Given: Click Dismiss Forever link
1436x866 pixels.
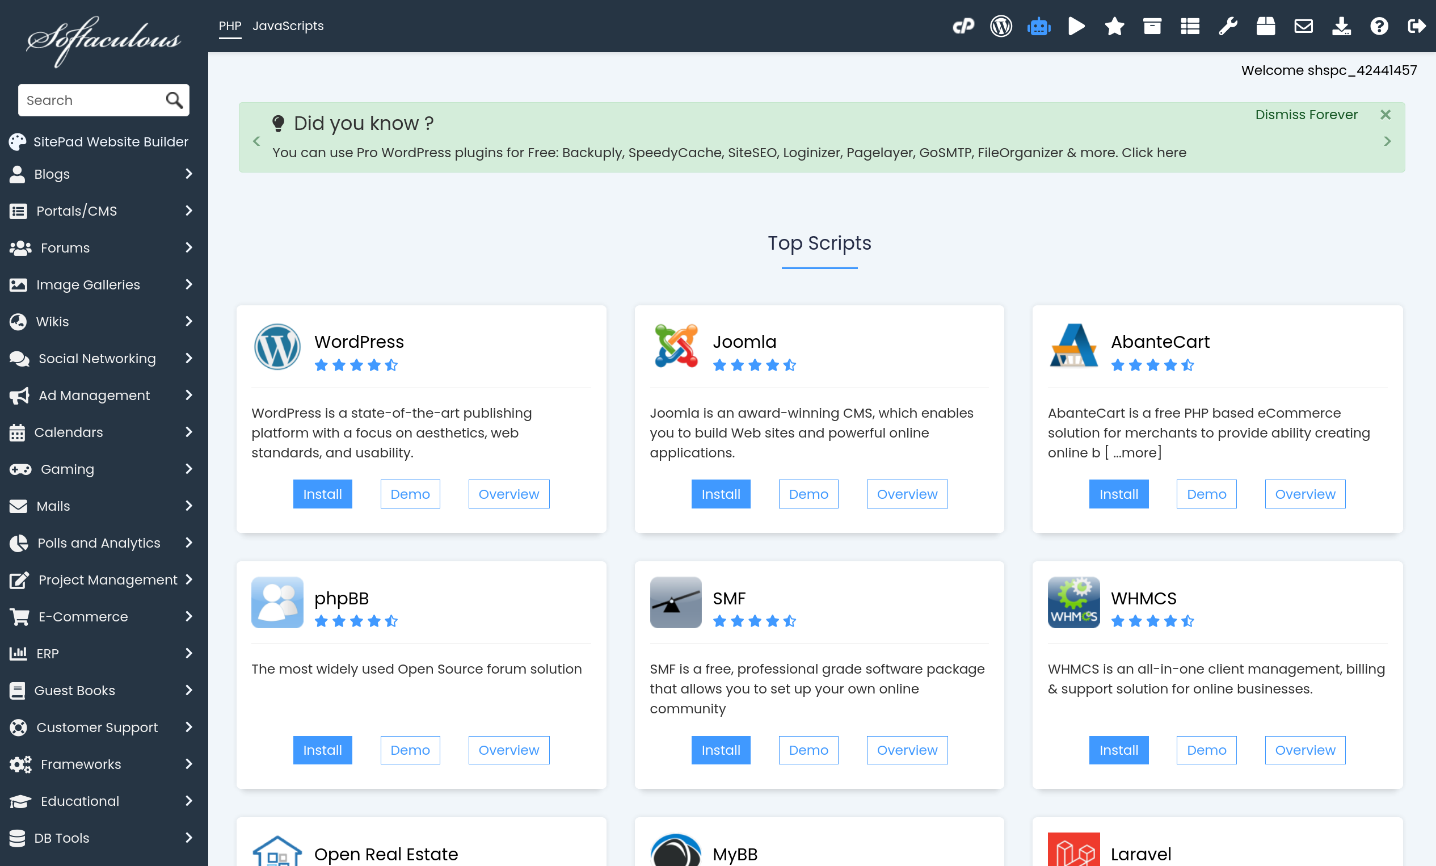Looking at the screenshot, I should pyautogui.click(x=1306, y=115).
